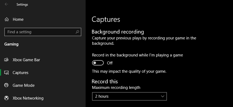Click the Xbox Networking logo icon
The height and width of the screenshot is (107, 233).
(7, 98)
